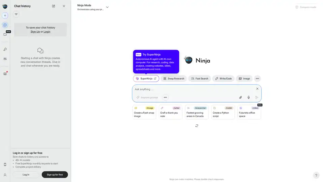323x182 pixels.
Task: Click the chat history filter icon
Action: (16, 14)
